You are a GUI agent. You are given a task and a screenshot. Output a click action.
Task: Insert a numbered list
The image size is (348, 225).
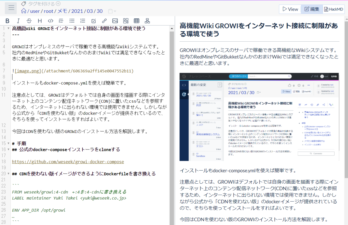pyautogui.click(x=83, y=21)
